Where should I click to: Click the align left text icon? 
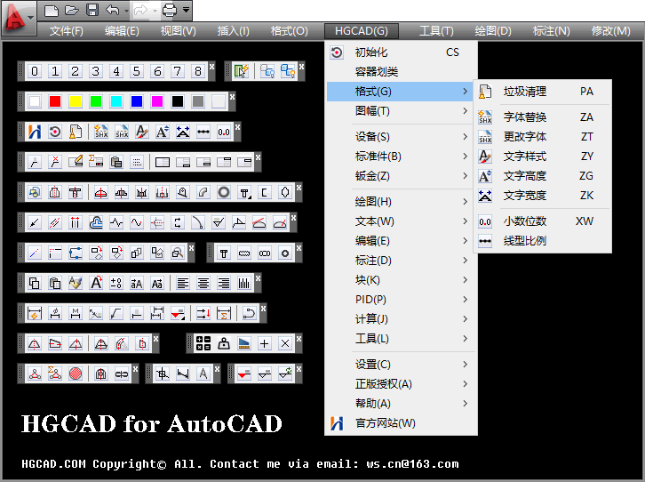coord(183,283)
